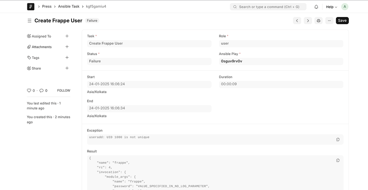Viewport: 368px width, 190px height.
Task: Open comments via speech bubble icon
Action: pos(41,91)
